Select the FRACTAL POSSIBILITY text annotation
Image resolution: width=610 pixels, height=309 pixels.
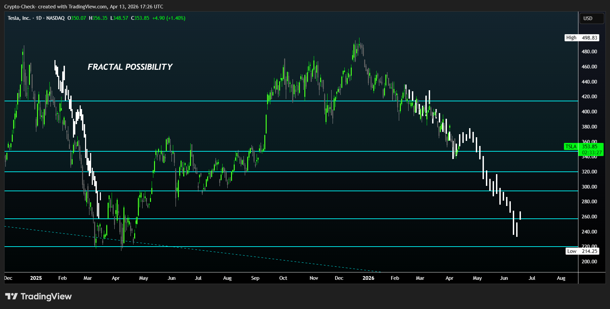130,67
